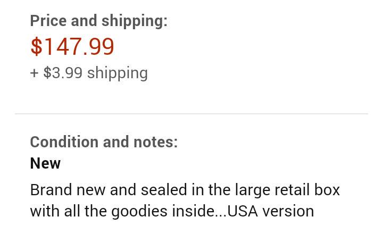Screen dimensions: 383x242
Task: Click the word 'Price' in the heading
Action: pyautogui.click(x=48, y=21)
